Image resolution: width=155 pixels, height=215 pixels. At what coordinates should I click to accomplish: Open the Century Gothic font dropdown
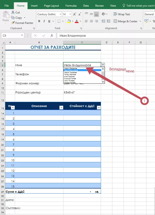(x=60, y=14)
